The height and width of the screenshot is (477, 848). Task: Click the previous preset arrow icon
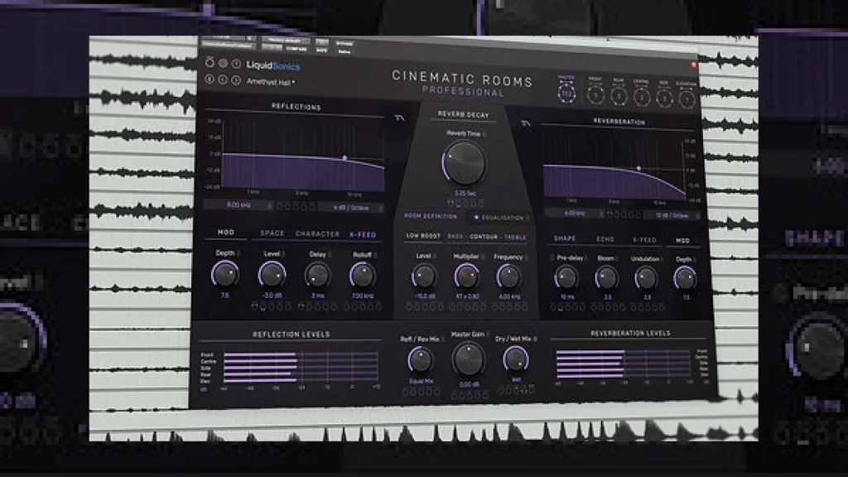click(222, 79)
